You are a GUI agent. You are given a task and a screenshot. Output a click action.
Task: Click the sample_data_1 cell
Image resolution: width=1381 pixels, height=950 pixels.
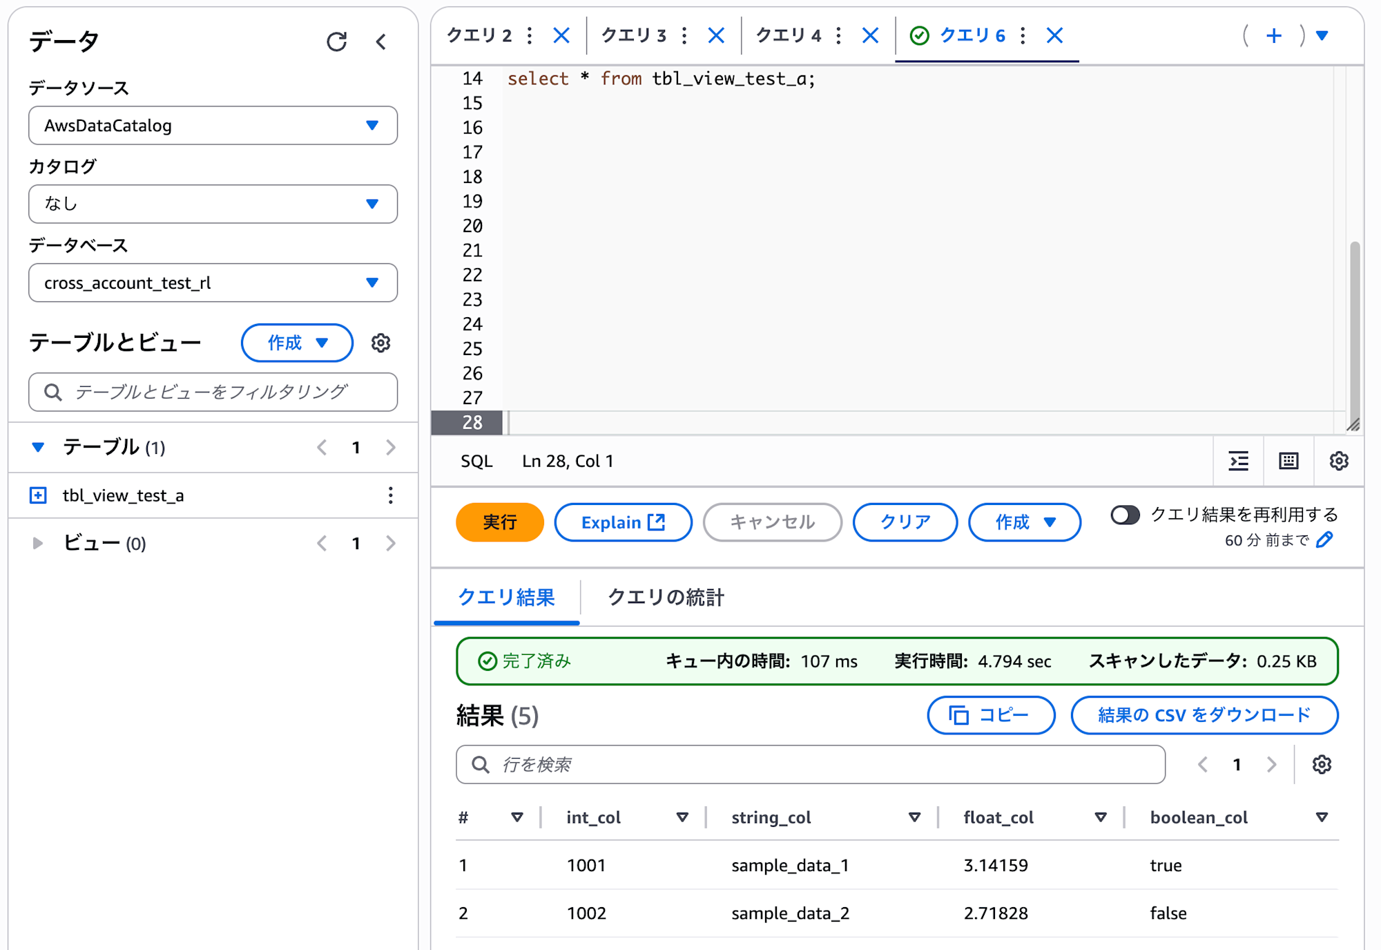(x=790, y=865)
